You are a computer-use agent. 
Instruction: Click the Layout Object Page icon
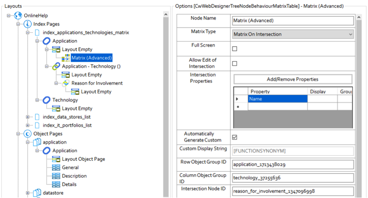pos(56,159)
